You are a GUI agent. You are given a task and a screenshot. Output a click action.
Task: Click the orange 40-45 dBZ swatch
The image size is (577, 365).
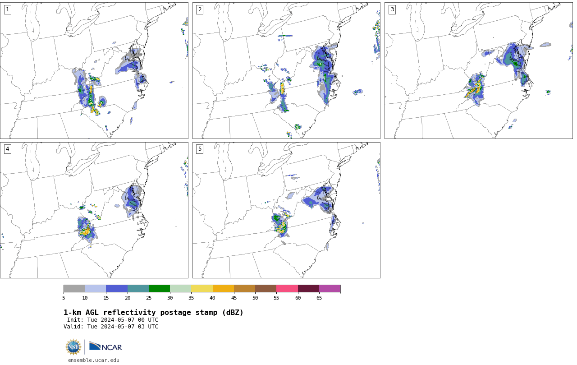coord(223,289)
